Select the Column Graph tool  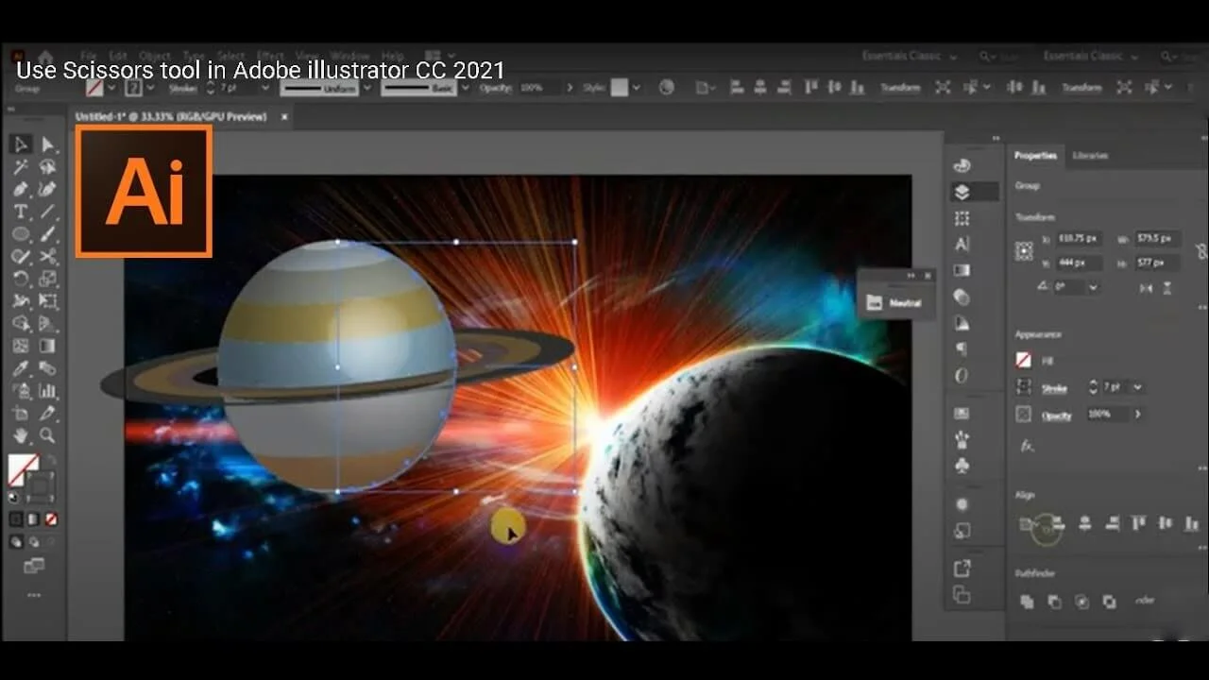[x=47, y=391]
